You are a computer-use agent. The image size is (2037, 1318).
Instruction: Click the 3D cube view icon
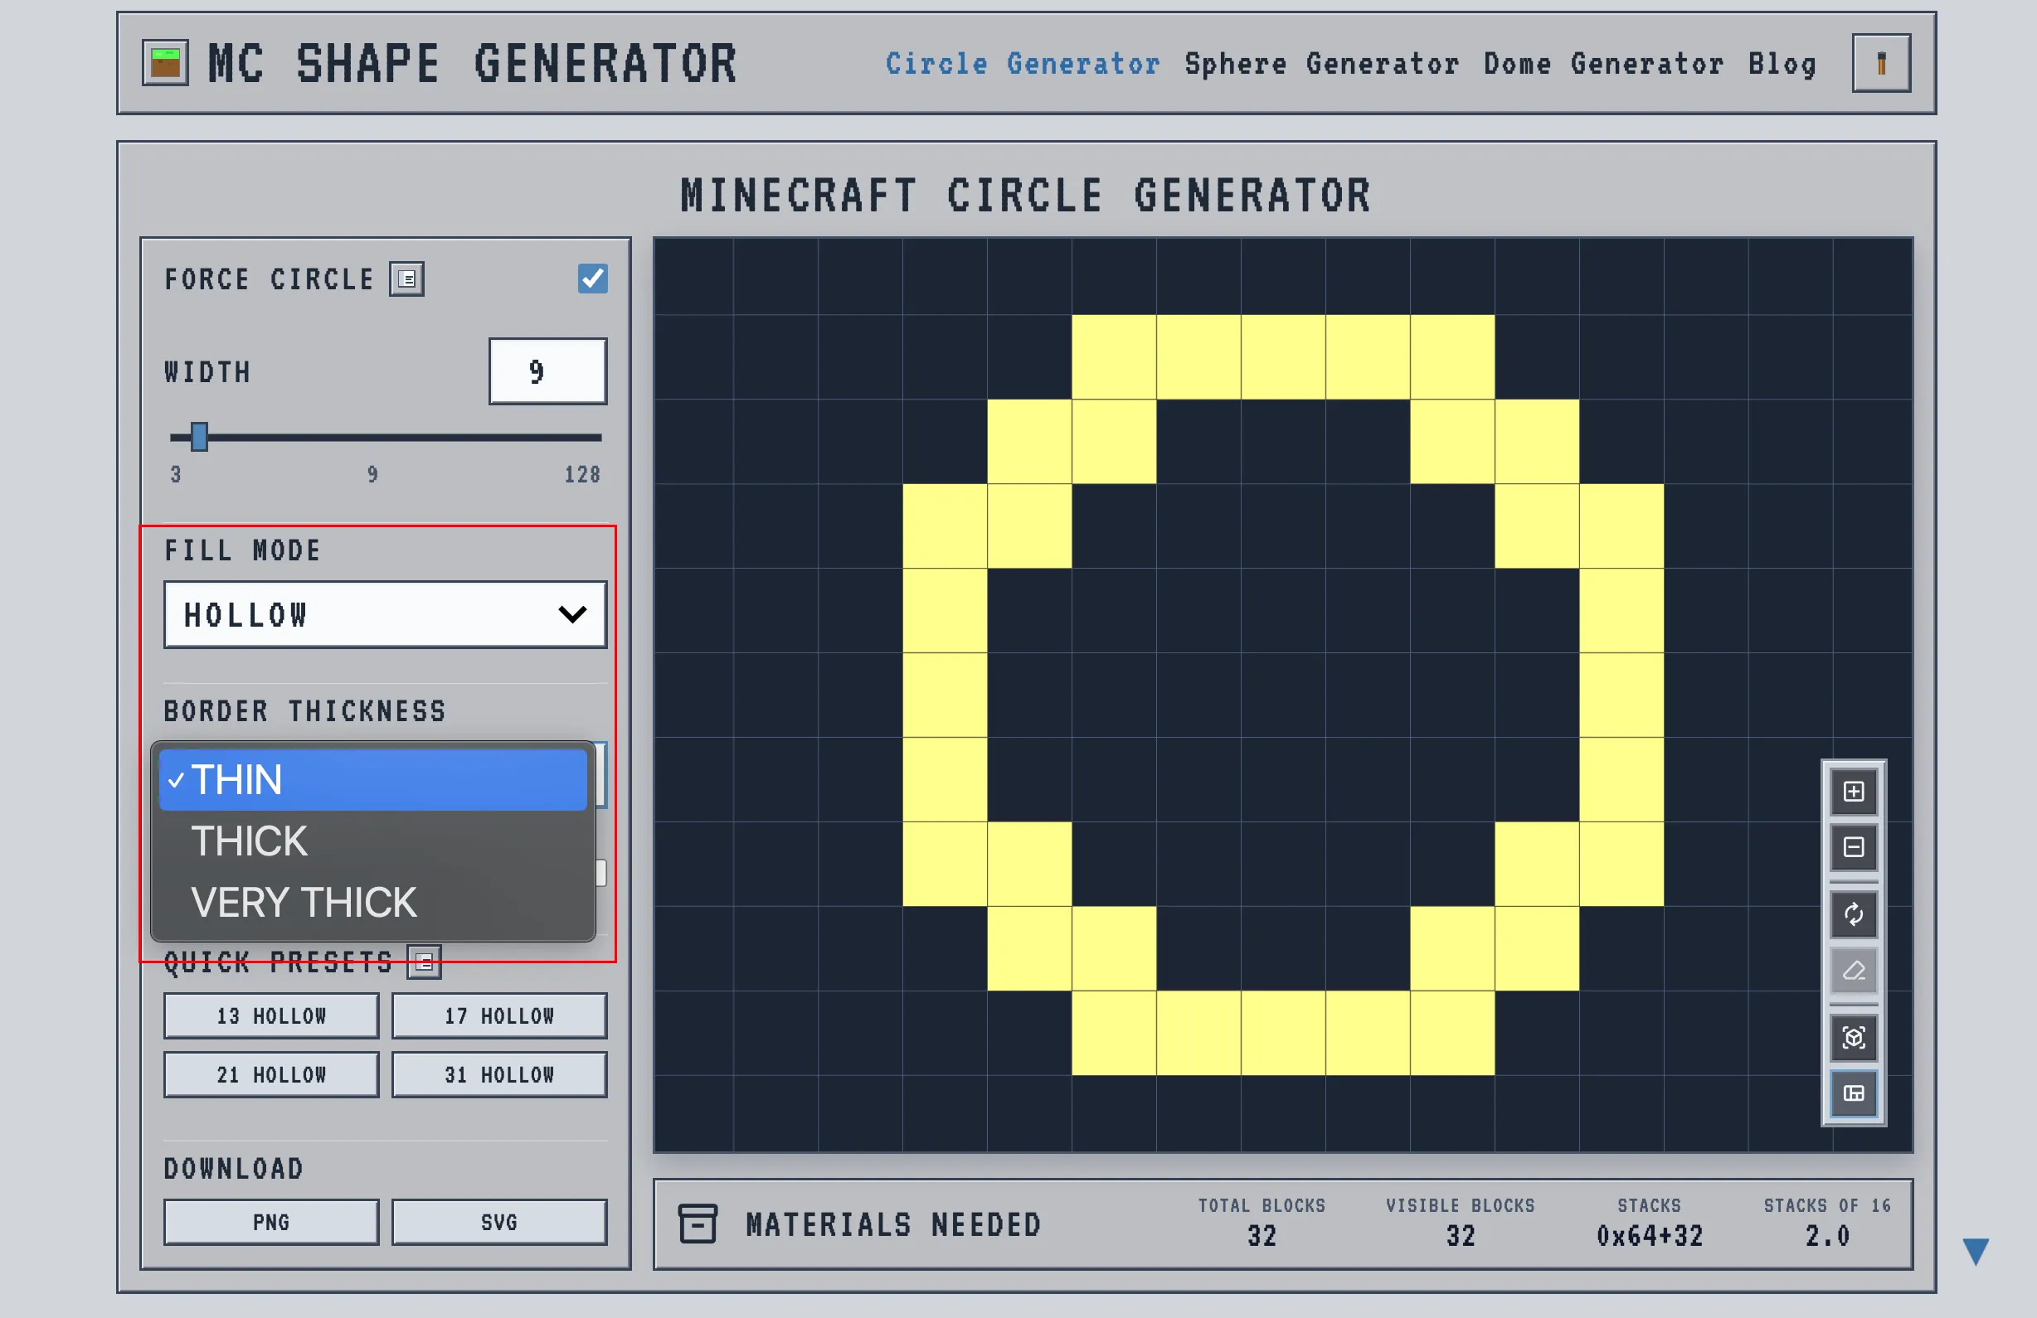pos(1853,1038)
